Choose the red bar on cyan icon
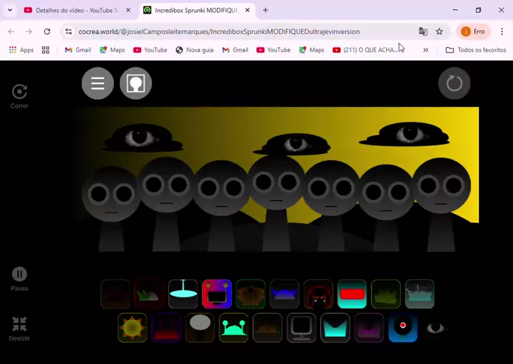The width and height of the screenshot is (513, 364). coord(352,294)
